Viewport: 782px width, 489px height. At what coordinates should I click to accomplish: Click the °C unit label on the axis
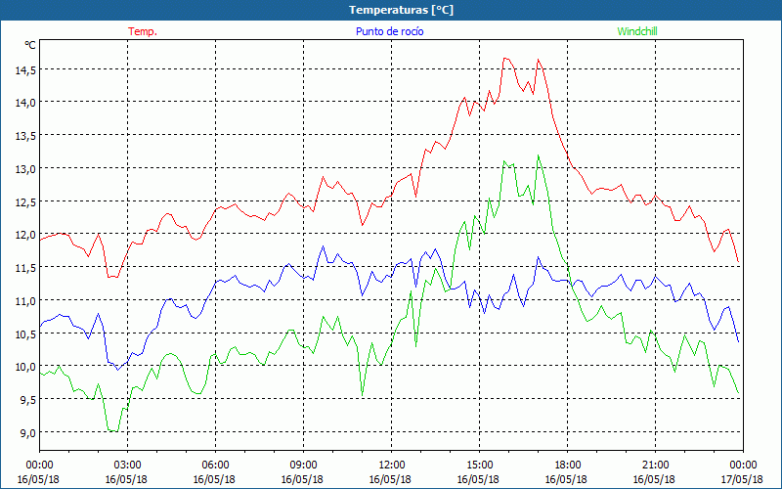pos(30,45)
